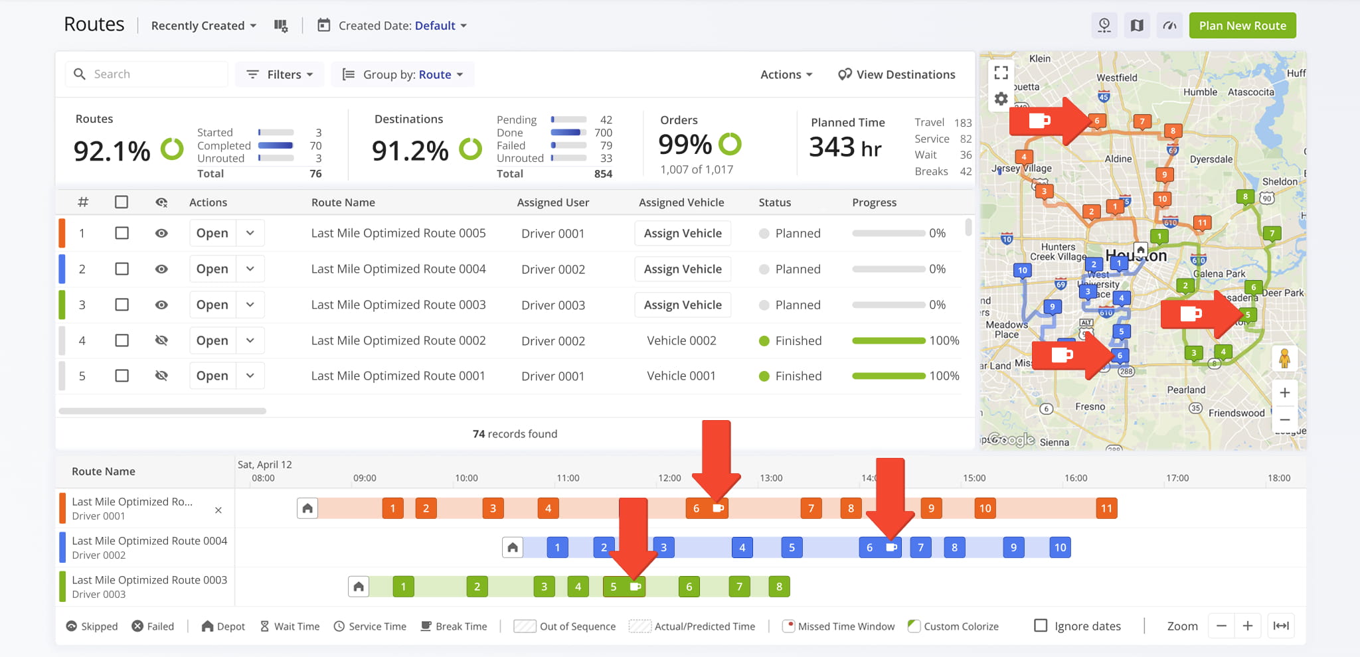Expand the Filters dropdown
This screenshot has width=1360, height=657.
[280, 74]
